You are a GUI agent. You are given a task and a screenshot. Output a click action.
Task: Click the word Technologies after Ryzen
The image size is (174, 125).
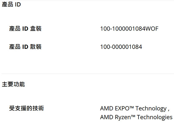pyautogui.click(x=154, y=117)
